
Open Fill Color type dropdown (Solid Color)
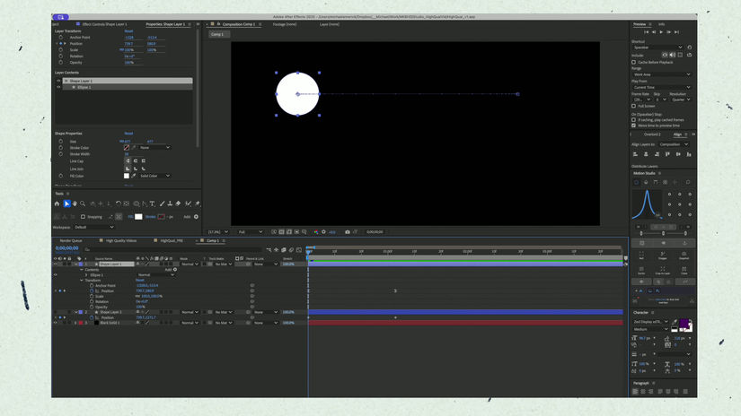tap(155, 176)
